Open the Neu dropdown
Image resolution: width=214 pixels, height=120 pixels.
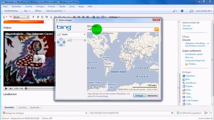[x=27, y=11]
